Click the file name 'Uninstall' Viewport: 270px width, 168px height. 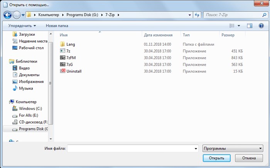click(74, 71)
